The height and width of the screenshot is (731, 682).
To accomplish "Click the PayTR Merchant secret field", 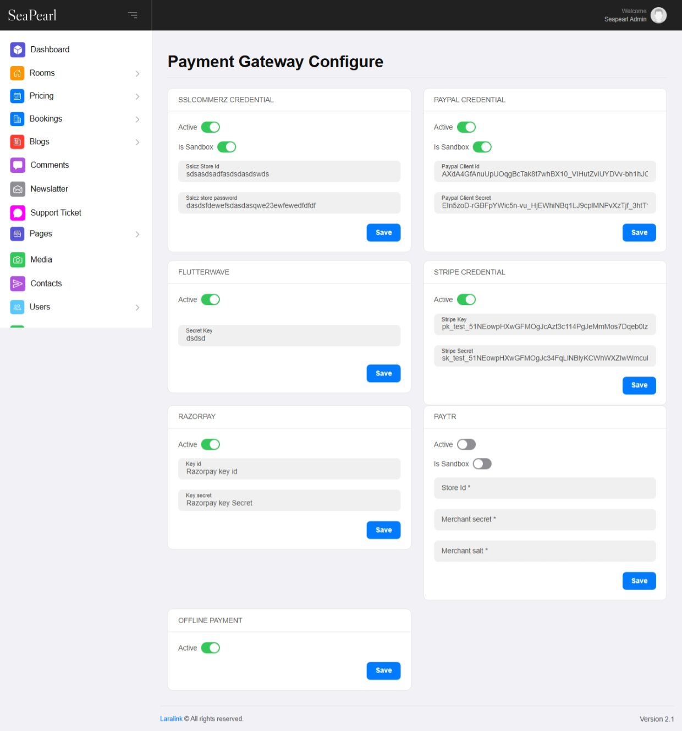I will (544, 519).
